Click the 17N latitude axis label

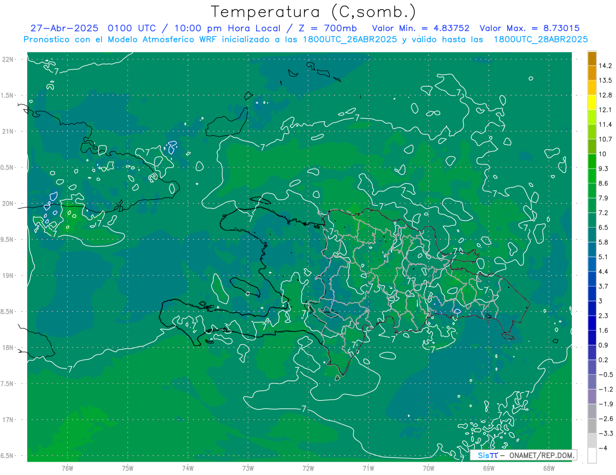click(9, 420)
